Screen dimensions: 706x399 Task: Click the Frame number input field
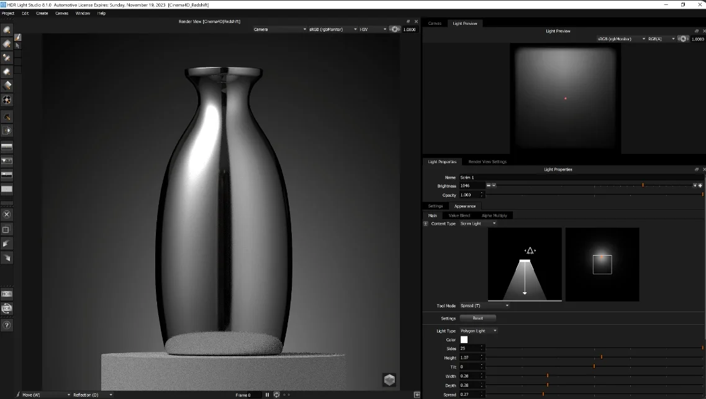[255, 395]
